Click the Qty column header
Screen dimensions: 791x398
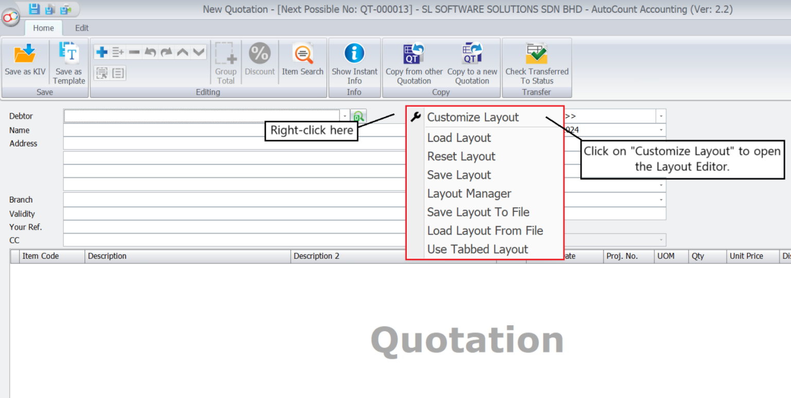coord(707,256)
